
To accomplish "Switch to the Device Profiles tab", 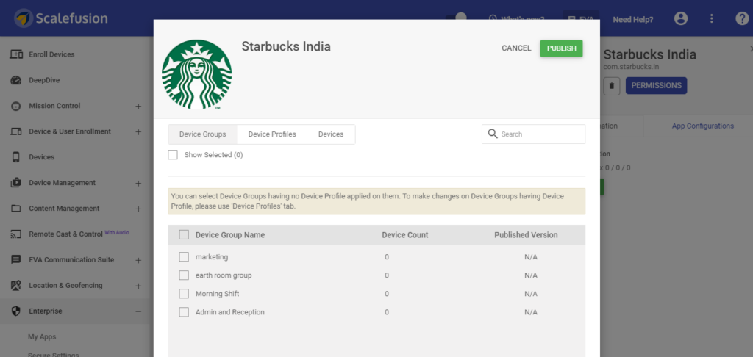I will pyautogui.click(x=272, y=134).
